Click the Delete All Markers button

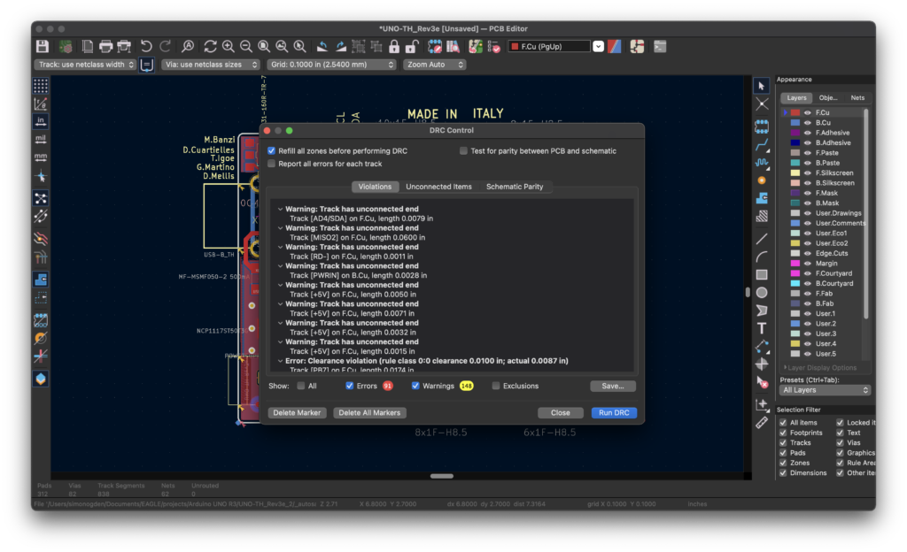coord(369,413)
